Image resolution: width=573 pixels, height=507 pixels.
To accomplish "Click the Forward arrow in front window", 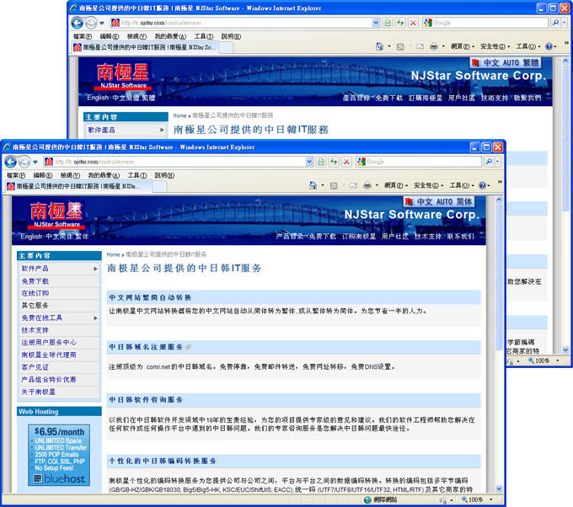I will tap(24, 162).
